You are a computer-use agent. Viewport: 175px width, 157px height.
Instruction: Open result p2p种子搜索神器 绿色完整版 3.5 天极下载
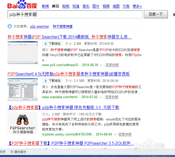(63, 107)
